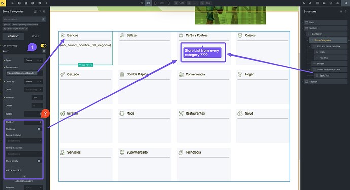Screen dimensions: 350x190
Task: Open the Terms (Include) select dropdown
Action: click(24, 141)
